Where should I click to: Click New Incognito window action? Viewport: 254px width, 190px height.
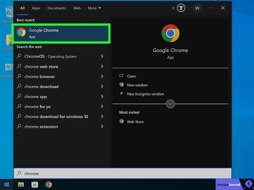(145, 94)
